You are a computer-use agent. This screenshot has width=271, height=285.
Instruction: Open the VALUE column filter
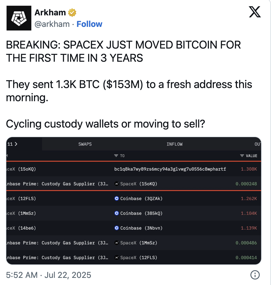pyautogui.click(x=242, y=156)
